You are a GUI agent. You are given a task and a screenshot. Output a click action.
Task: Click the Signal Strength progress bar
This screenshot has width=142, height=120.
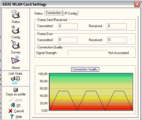(88, 53)
